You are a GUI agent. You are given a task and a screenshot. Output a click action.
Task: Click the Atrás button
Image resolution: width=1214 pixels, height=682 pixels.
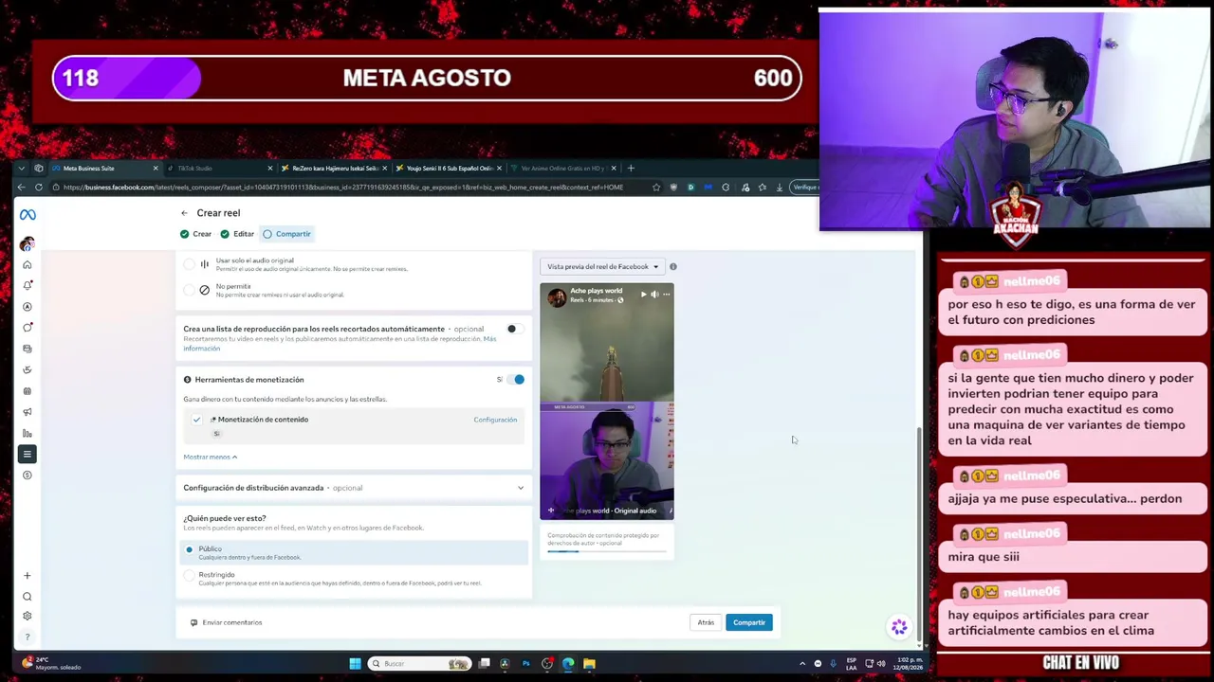(x=706, y=623)
